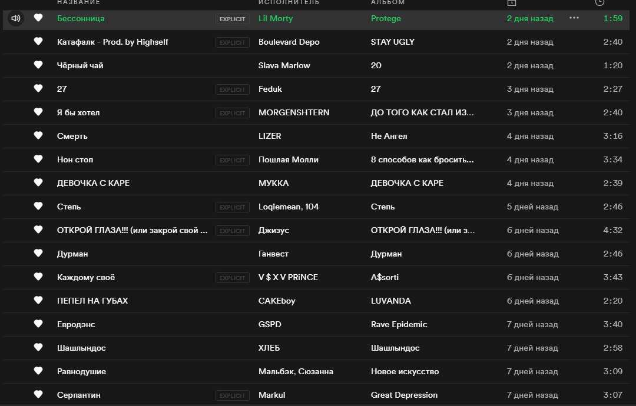This screenshot has height=406, width=636.
Task: Unlike ОТКРОЙ ГЛАЗА!!! track heart
Action: 38,229
